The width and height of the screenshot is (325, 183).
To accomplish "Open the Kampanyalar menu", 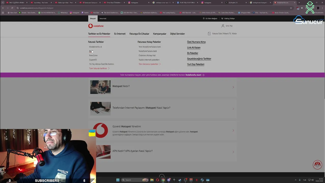I will 160,34.
